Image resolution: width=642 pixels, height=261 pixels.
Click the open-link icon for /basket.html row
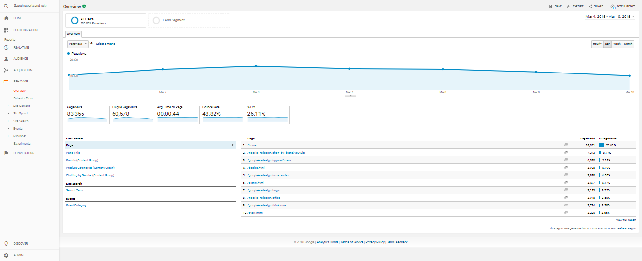tap(566, 168)
